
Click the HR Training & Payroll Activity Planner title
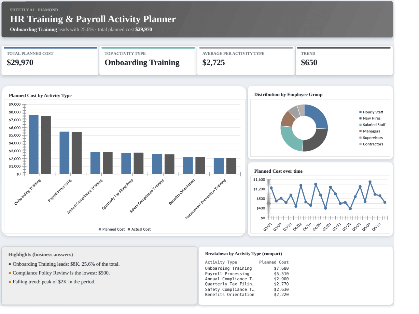(93, 19)
